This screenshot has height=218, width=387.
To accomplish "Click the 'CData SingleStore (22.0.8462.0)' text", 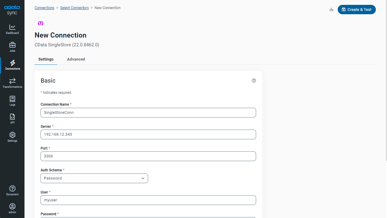I will click(67, 45).
